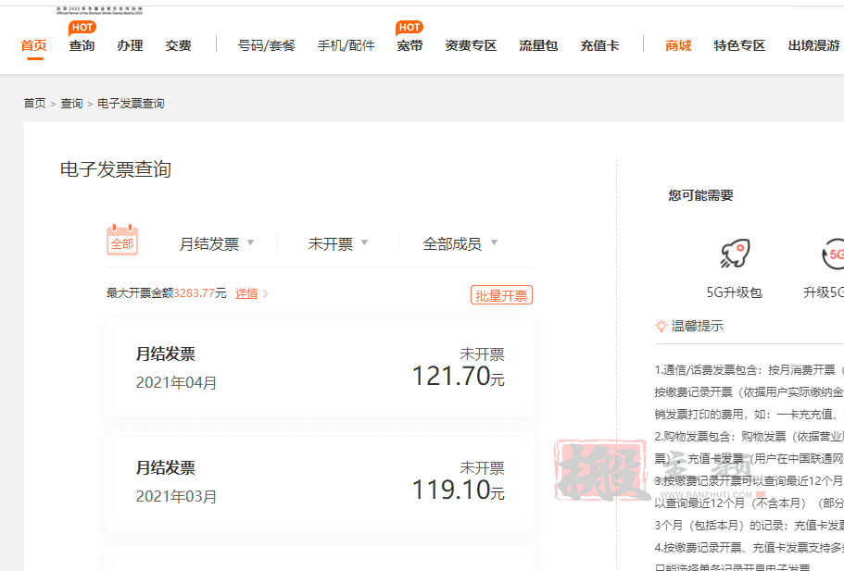Click the 升级5G circular icon
Image resolution: width=844 pixels, height=571 pixels.
[833, 254]
